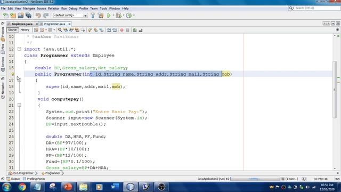Click the Find Selection magnifier icon
The width and height of the screenshot is (341, 192).
(x=60, y=30)
